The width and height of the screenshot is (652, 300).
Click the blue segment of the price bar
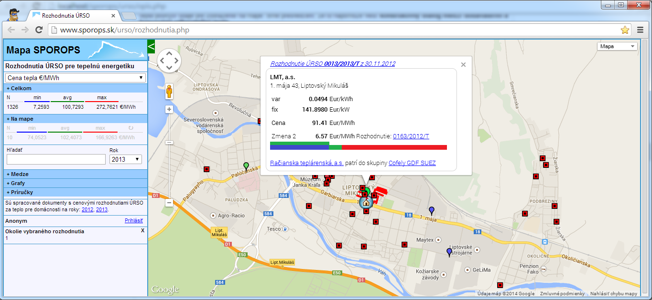(300, 148)
